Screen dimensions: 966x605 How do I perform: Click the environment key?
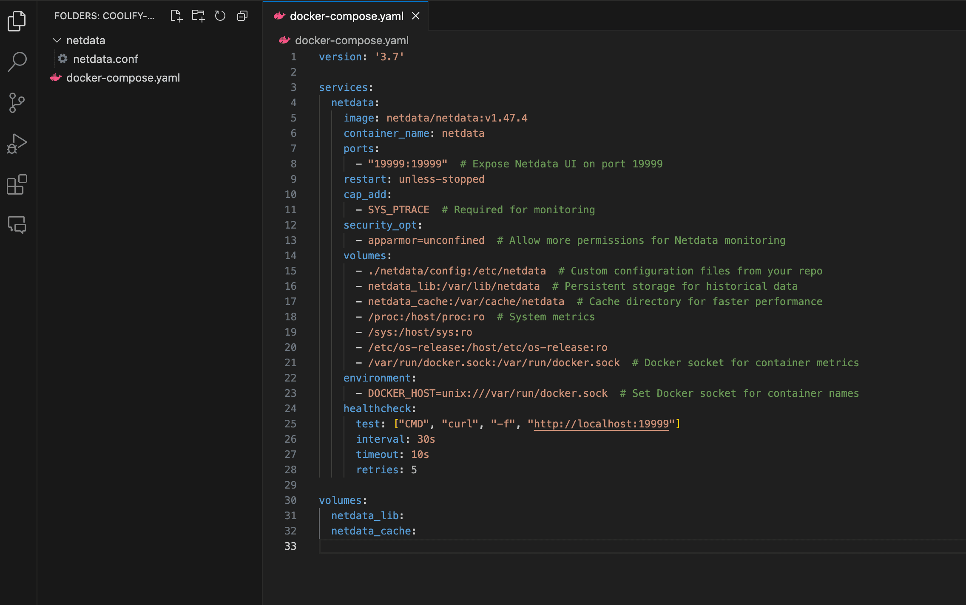click(x=377, y=378)
